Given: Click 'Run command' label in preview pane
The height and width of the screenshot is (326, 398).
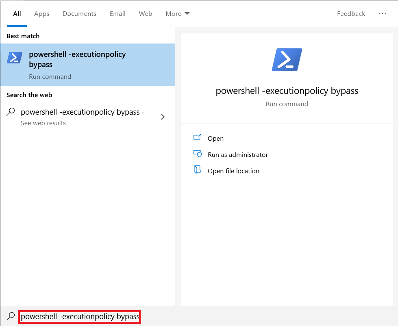Looking at the screenshot, I should 287,104.
